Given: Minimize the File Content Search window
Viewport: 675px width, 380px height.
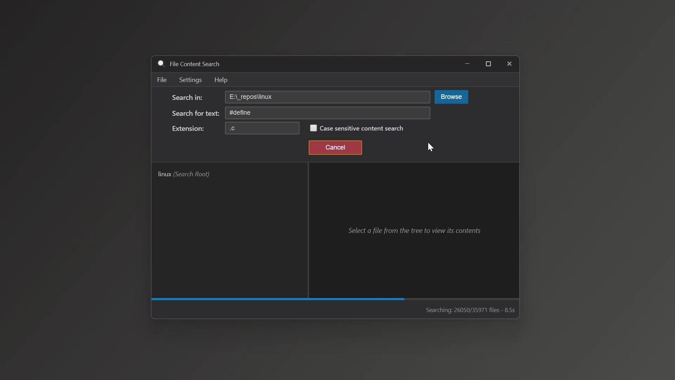Looking at the screenshot, I should pos(467,64).
